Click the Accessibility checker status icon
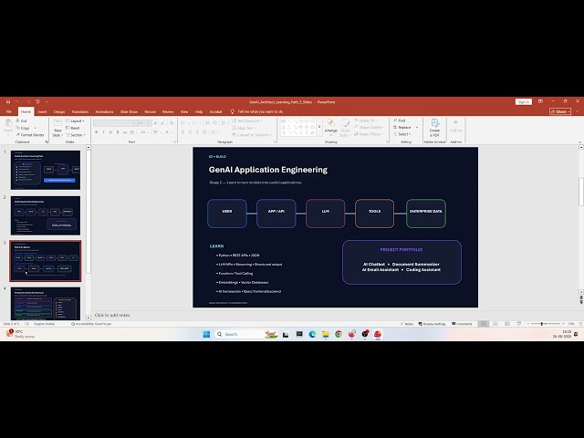The width and height of the screenshot is (584, 438). [x=73, y=324]
